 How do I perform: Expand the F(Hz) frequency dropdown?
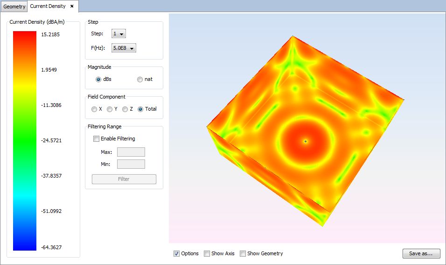pos(124,48)
